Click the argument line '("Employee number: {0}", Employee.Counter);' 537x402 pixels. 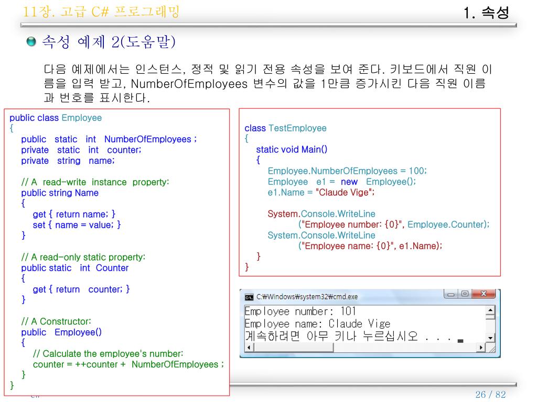(394, 225)
